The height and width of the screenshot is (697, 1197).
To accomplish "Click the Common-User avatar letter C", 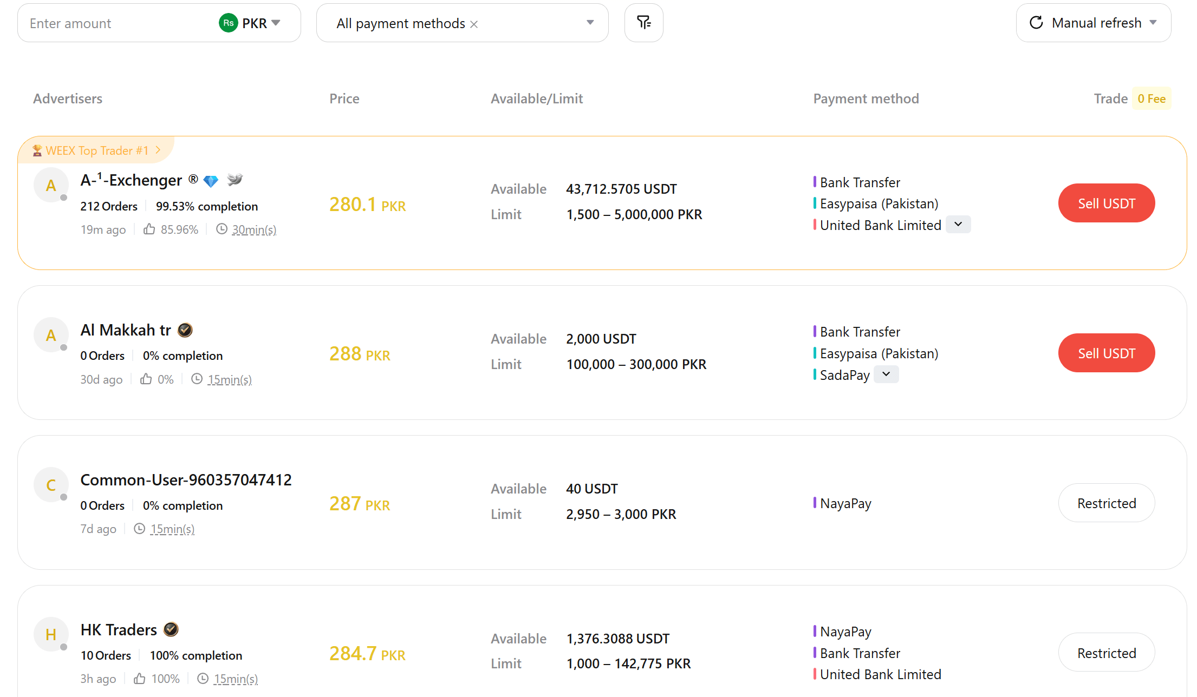I will (51, 485).
